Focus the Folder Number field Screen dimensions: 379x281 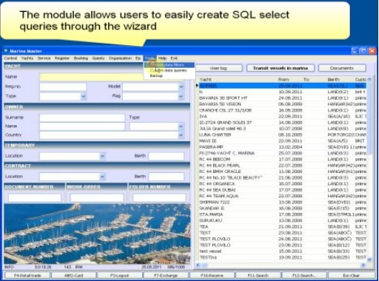159,197
